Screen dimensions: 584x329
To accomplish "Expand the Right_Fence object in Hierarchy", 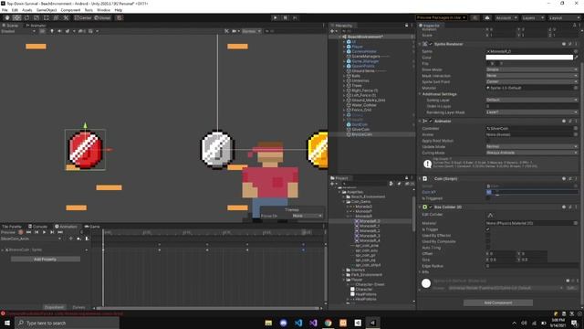I will 344,90.
